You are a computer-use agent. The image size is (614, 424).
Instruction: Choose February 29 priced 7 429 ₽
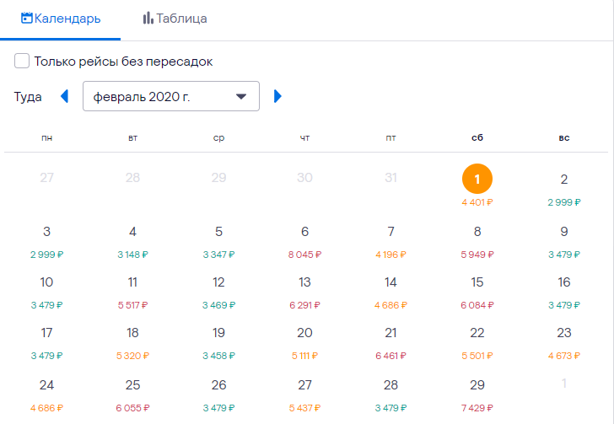[477, 394]
